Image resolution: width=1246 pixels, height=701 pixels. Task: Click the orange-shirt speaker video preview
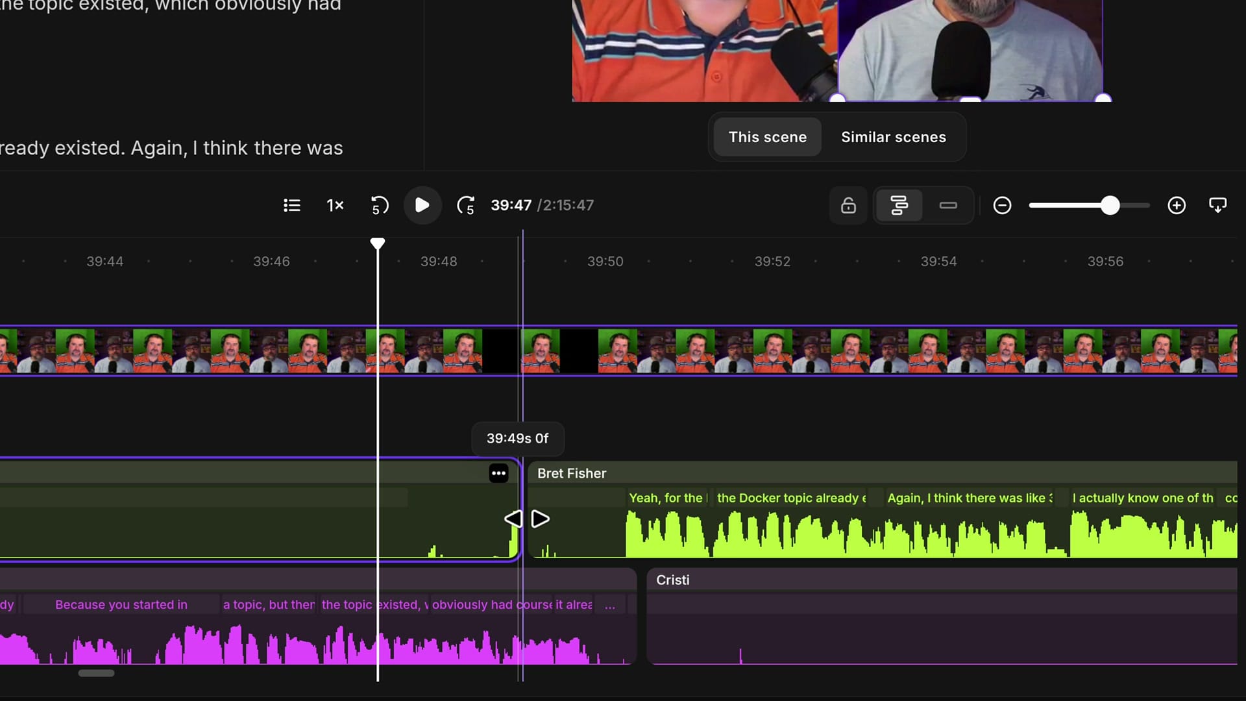[705, 51]
